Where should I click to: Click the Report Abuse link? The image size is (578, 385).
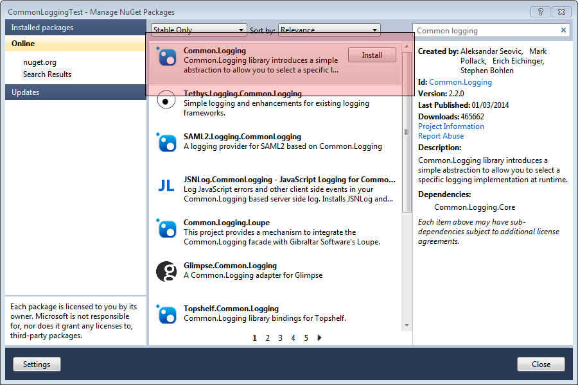click(441, 136)
